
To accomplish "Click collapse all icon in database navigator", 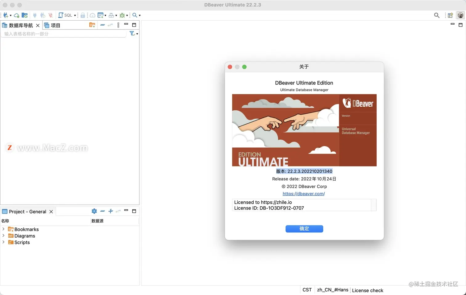I will coord(102,25).
